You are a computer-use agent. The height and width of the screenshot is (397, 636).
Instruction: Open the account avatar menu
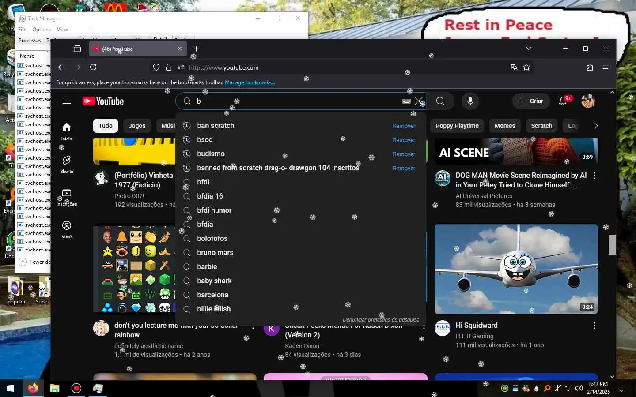coord(588,101)
